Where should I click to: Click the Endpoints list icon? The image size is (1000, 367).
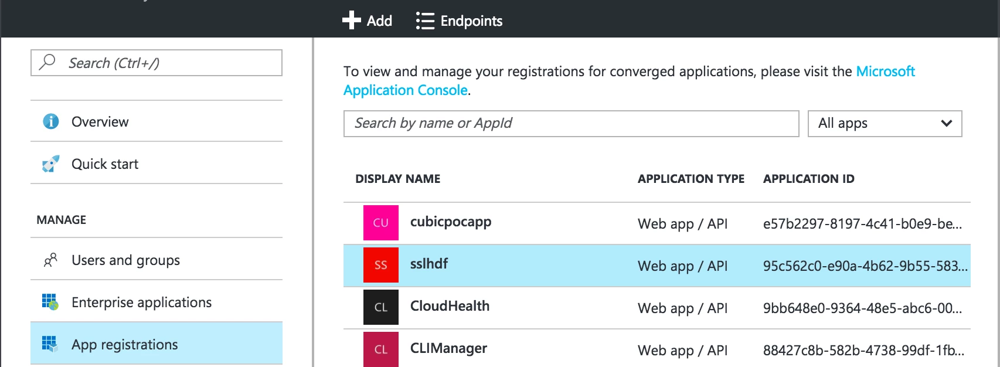425,21
